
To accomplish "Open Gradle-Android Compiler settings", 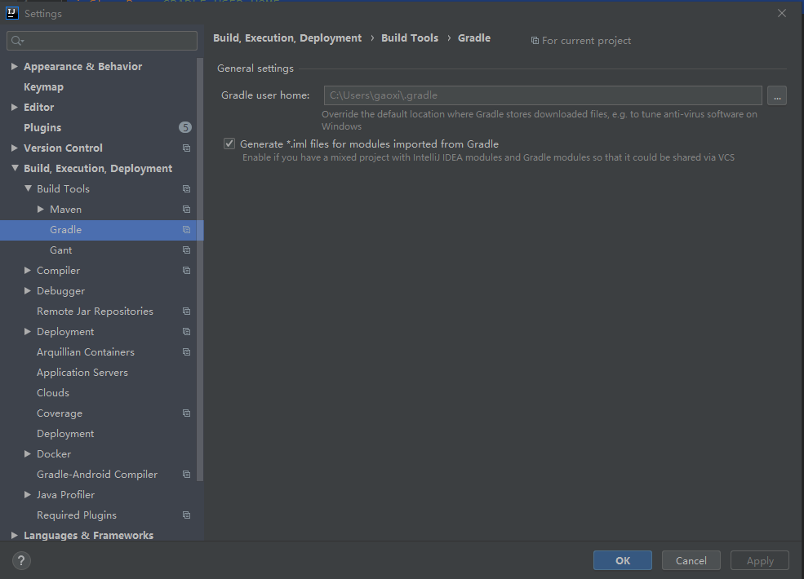I will coord(98,475).
